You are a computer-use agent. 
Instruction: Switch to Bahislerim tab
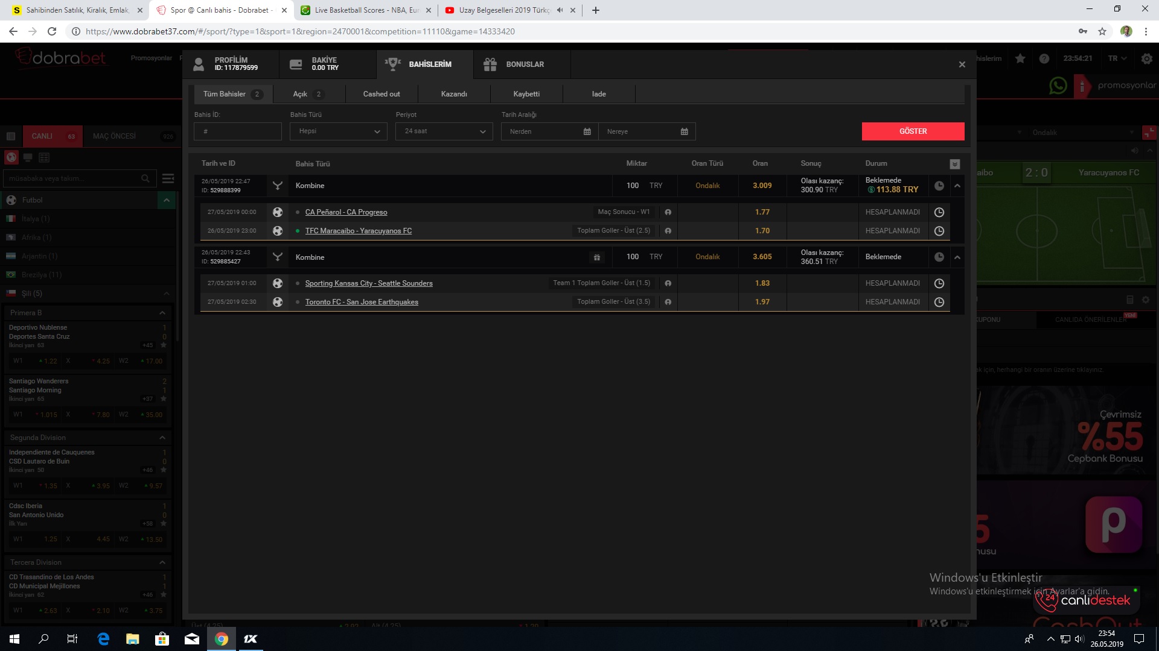[x=425, y=64]
